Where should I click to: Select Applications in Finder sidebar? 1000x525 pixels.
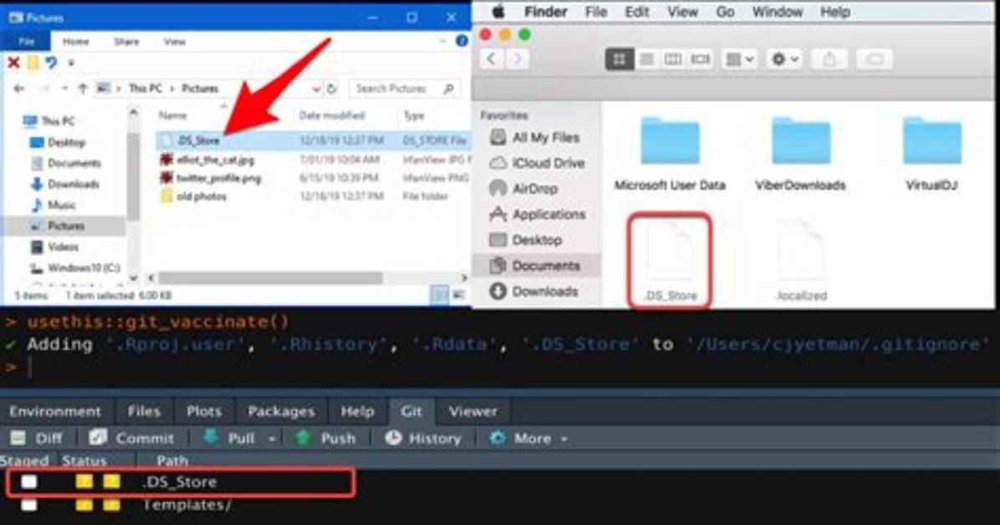(538, 214)
